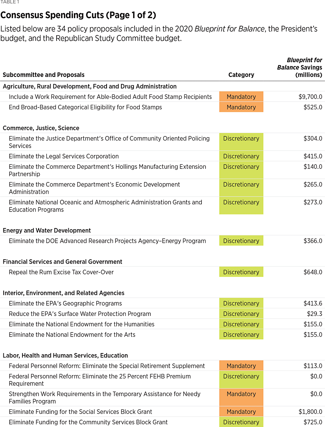Screen dimensions: 325x427
Task: Click Reduce the EPA's Surface Water Protection Program
Action: (80, 314)
